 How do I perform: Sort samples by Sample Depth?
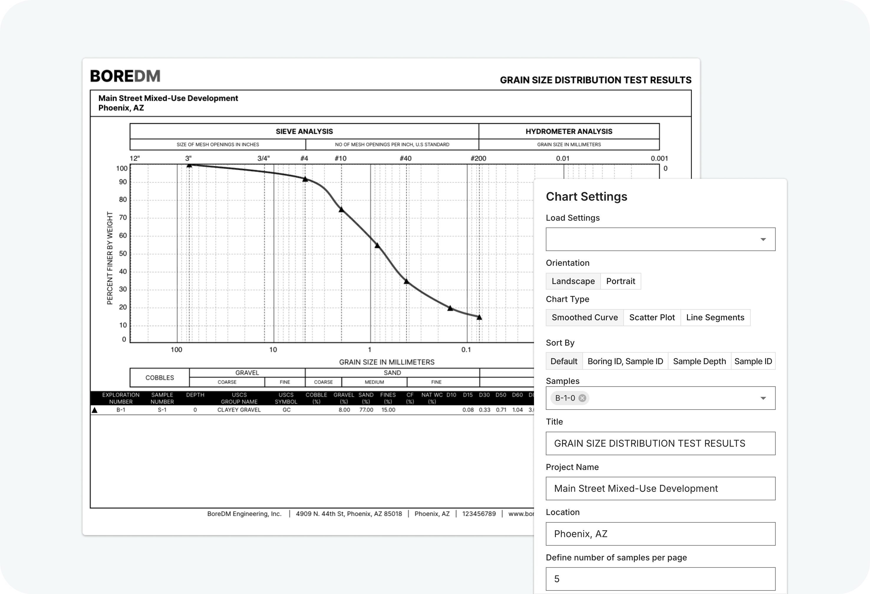(699, 361)
